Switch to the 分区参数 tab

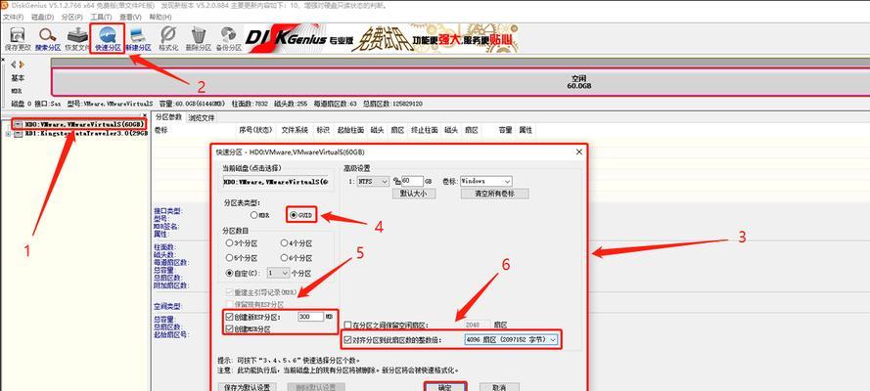(x=168, y=117)
